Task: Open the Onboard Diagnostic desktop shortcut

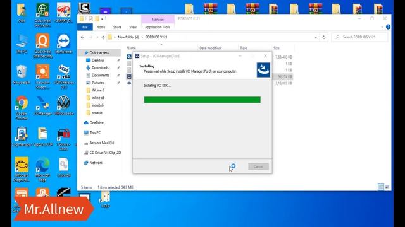Action: pos(22,170)
